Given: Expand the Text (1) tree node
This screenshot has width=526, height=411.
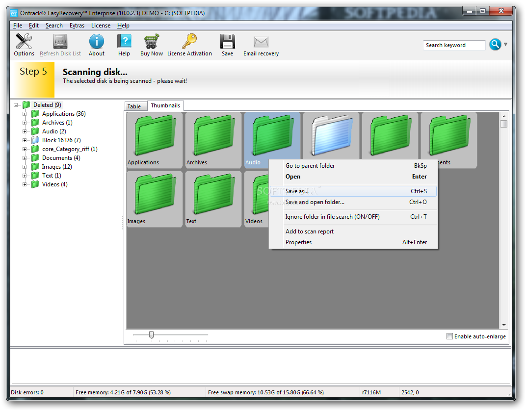Looking at the screenshot, I should (25, 175).
